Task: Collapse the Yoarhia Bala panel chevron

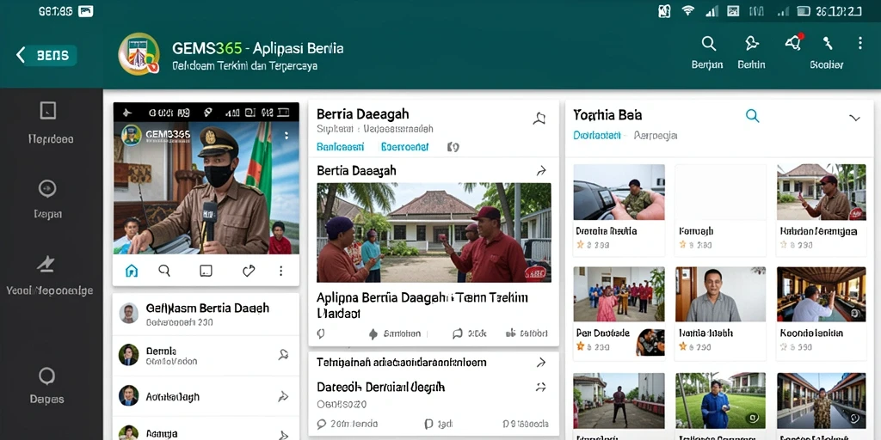Action: [854, 118]
